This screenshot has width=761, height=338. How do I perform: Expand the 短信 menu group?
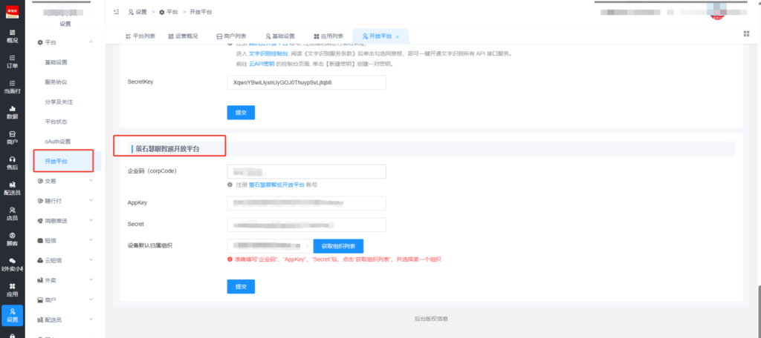91,240
